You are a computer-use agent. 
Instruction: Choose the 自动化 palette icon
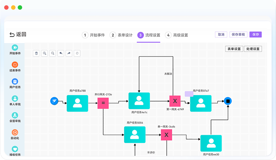15,132
